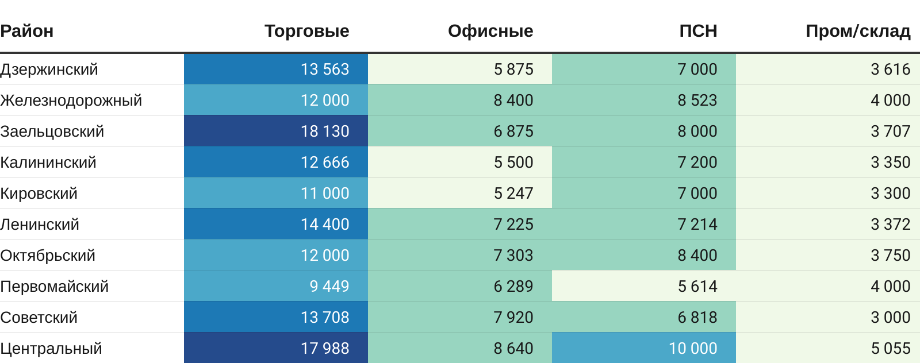Click the Пром/склад column header
The height and width of the screenshot is (363, 920).
858,31
